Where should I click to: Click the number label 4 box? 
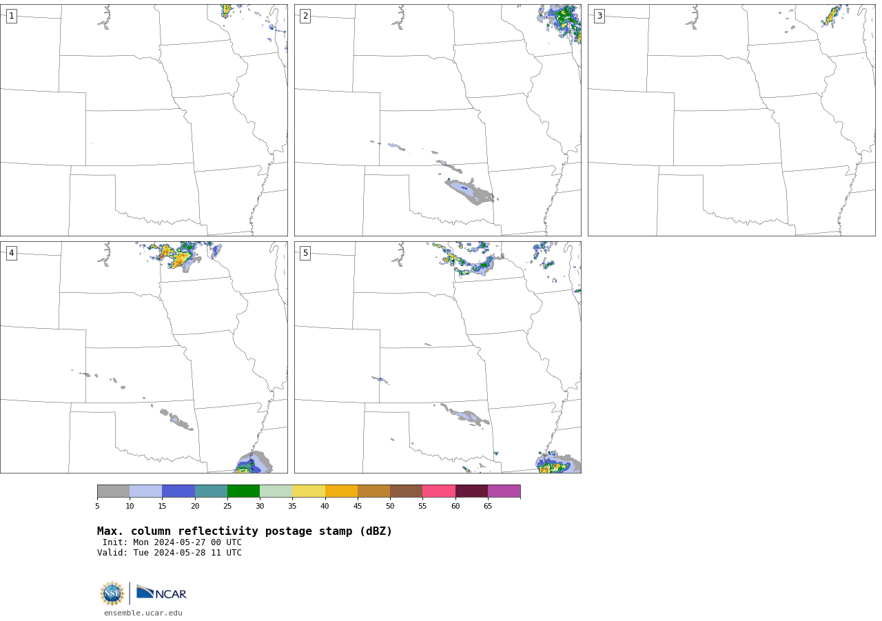pyautogui.click(x=11, y=253)
